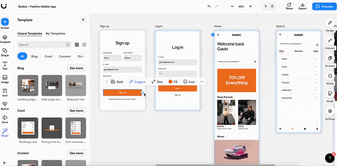Switch to the pointer select mode
This screenshot has width=337, height=166.
coord(266,6)
